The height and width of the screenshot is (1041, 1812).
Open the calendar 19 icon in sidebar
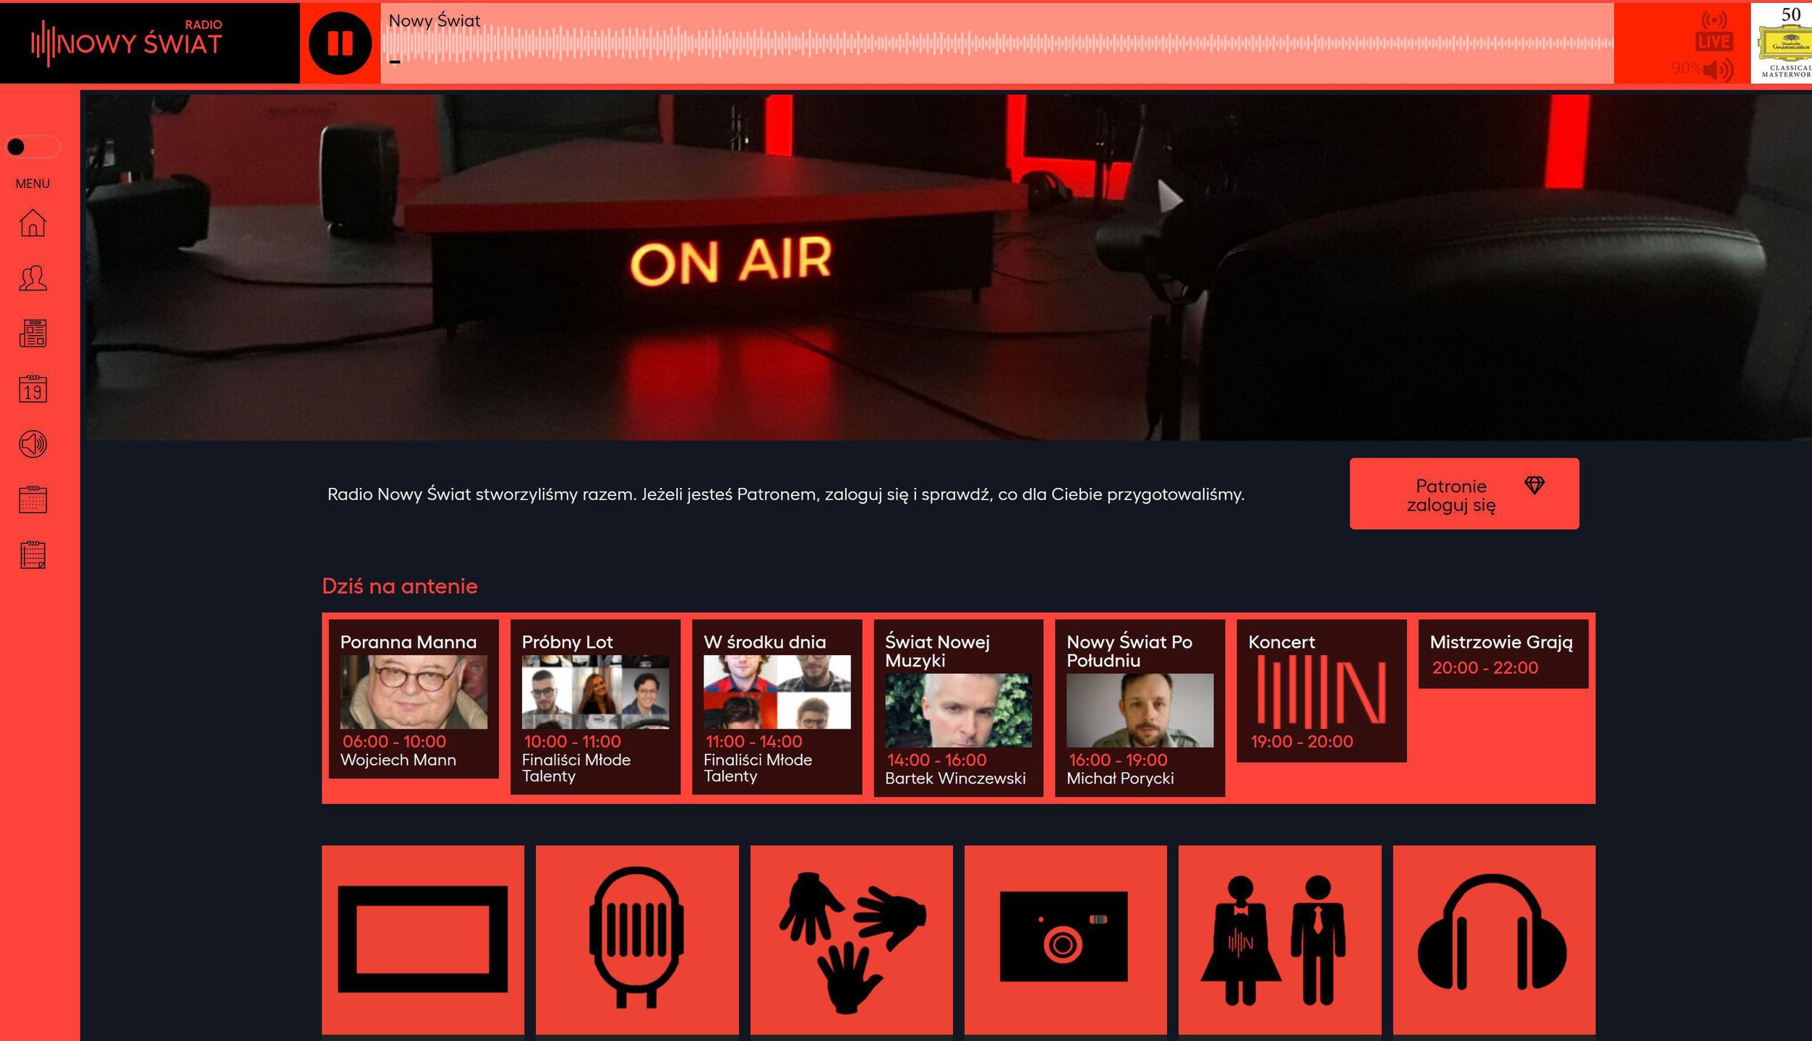tap(33, 389)
